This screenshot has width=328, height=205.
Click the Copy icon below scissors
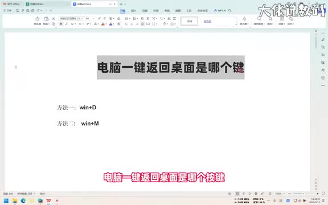pyautogui.click(x=54, y=24)
